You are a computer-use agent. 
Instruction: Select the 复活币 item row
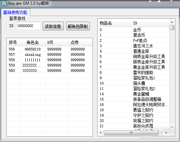point(134,35)
